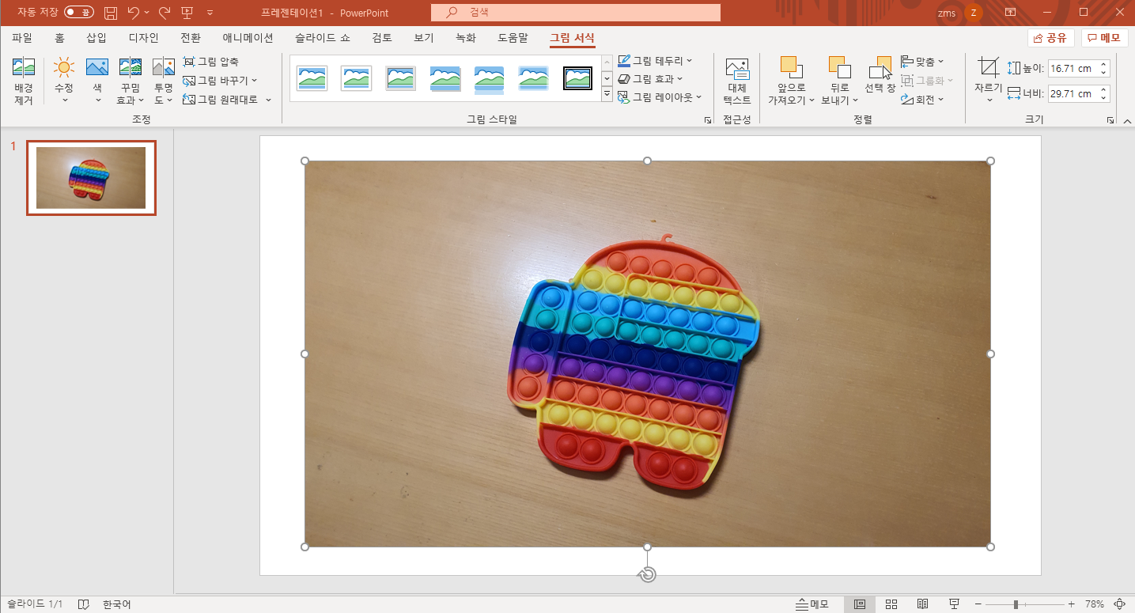This screenshot has height=613, width=1135.
Task: Open Size group dialog launcher
Action: [1110, 120]
